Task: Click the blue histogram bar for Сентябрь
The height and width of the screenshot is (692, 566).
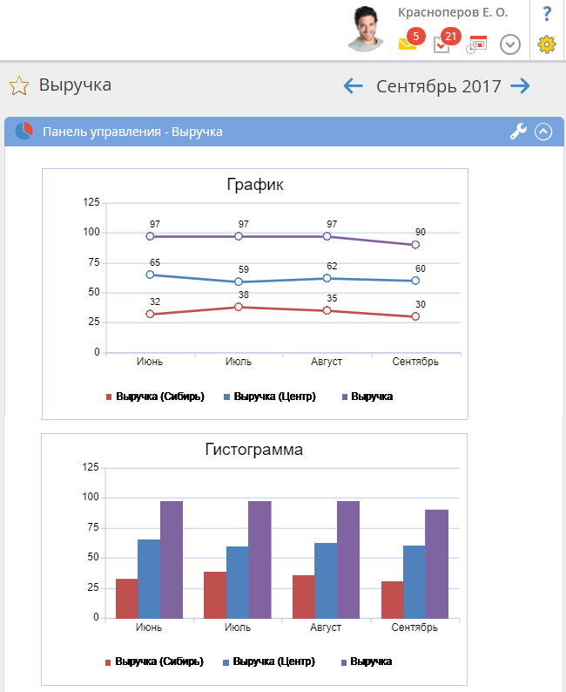Action: 414,582
